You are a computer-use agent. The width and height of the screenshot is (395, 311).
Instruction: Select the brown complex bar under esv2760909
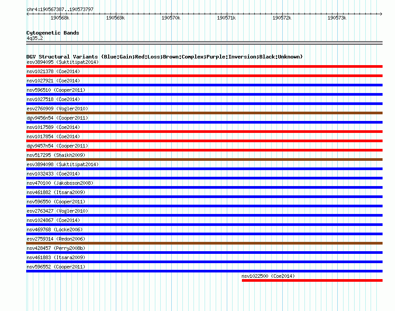coord(204,113)
